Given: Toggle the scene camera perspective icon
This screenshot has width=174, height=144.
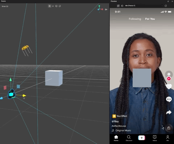Looking at the screenshot, I should click(106, 9).
